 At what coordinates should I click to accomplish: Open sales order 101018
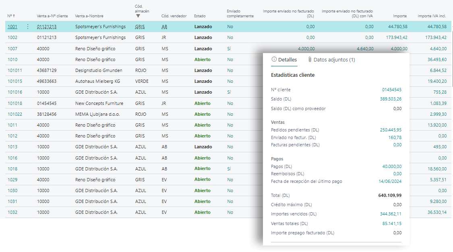[15, 103]
